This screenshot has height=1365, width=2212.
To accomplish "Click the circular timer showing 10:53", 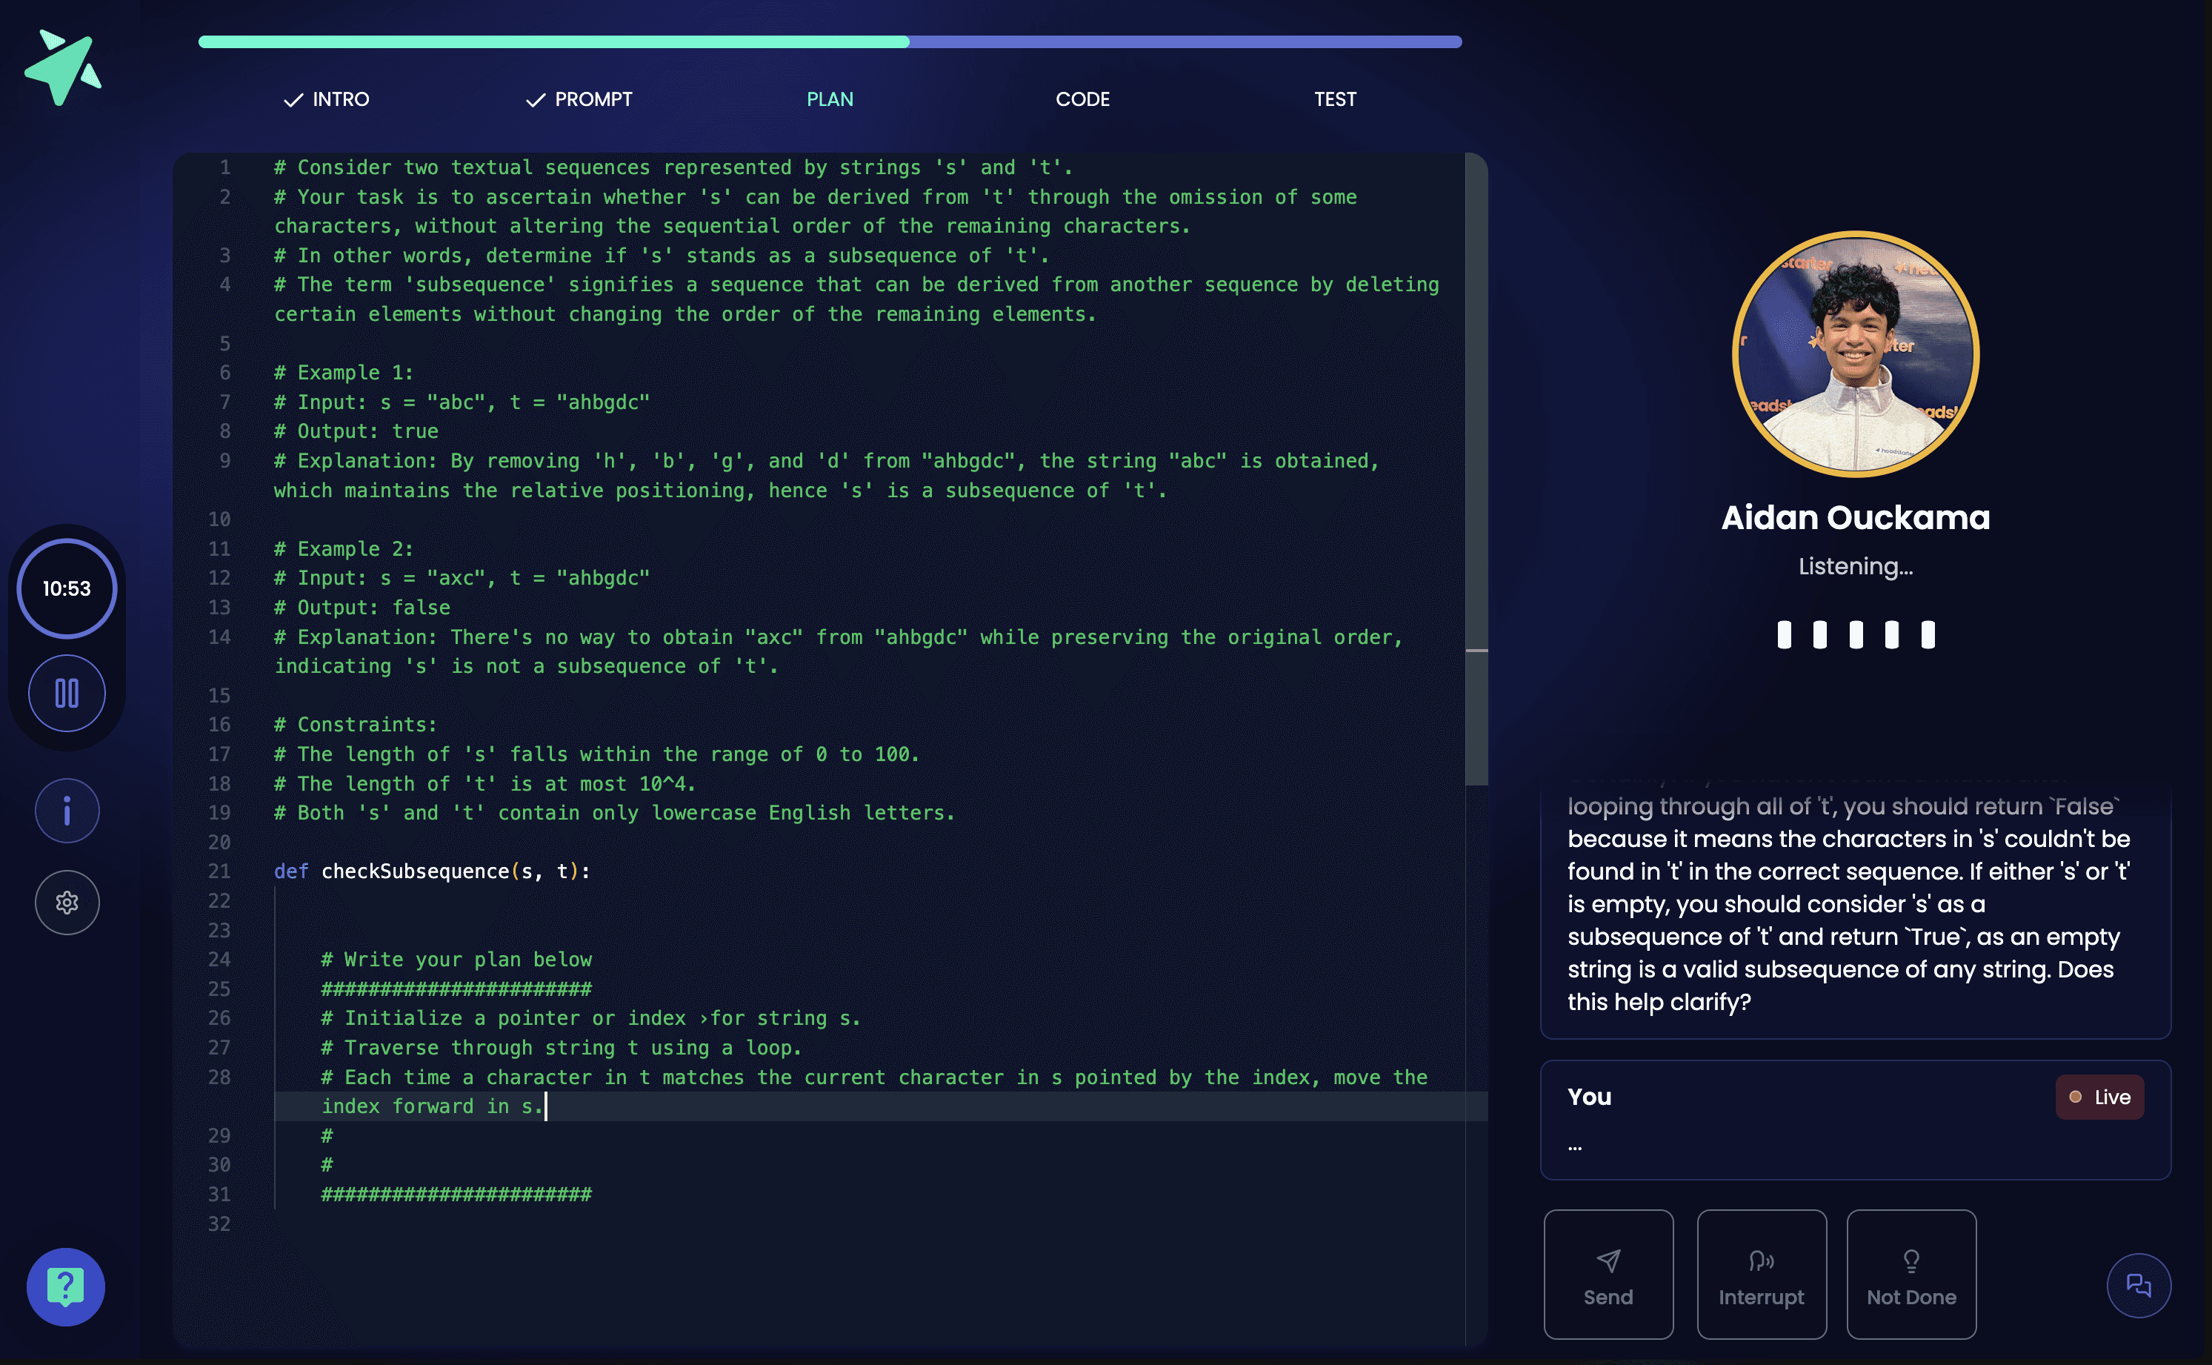I will [67, 588].
